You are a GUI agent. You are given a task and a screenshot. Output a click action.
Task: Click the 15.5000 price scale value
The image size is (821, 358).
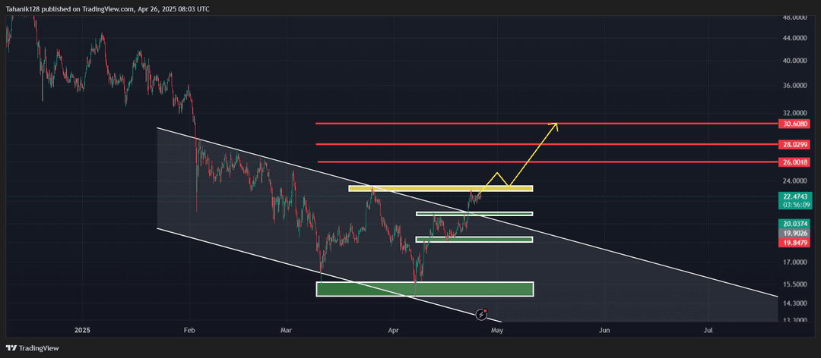pyautogui.click(x=794, y=284)
